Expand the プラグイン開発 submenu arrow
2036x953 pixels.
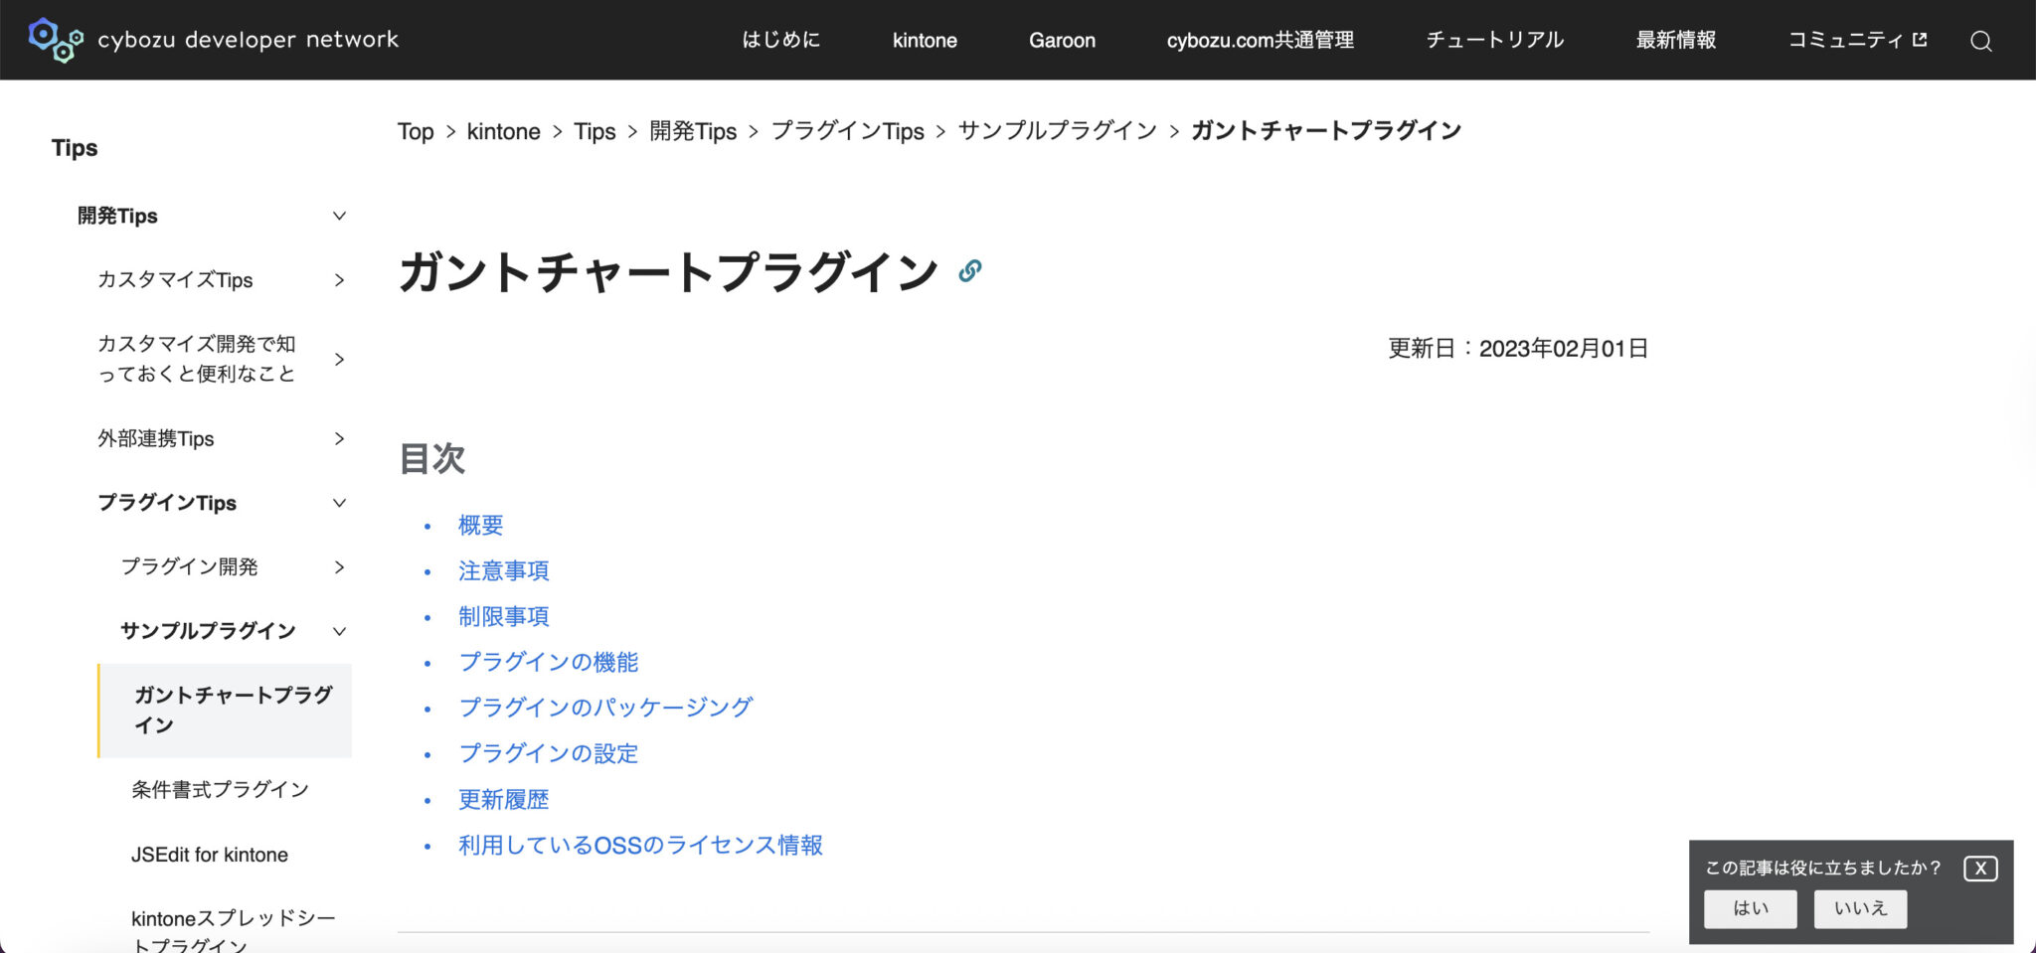point(339,567)
